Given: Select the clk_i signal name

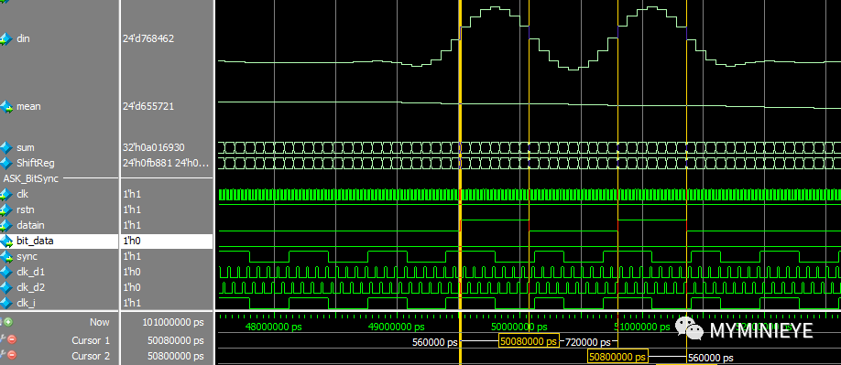Looking at the screenshot, I should coord(27,303).
